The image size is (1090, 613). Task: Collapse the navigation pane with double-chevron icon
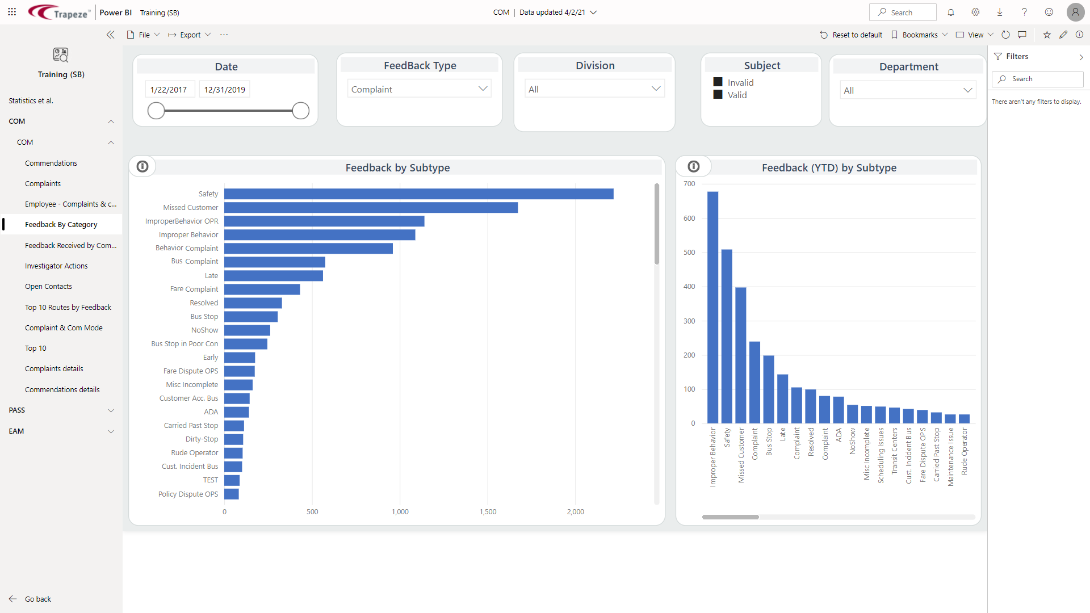[111, 35]
